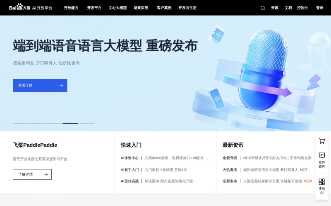Click the 火热邀测 news label

click(230, 170)
